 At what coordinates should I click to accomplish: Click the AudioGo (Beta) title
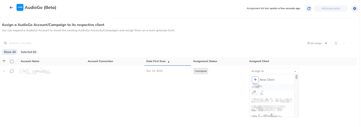pos(40,8)
